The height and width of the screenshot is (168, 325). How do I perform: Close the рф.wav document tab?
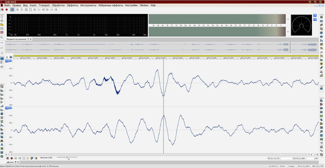coord(18,162)
